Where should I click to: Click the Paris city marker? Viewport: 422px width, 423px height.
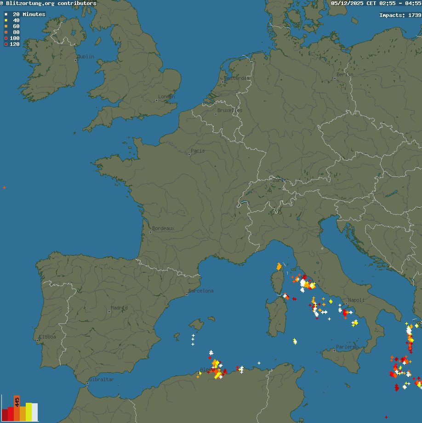point(189,154)
